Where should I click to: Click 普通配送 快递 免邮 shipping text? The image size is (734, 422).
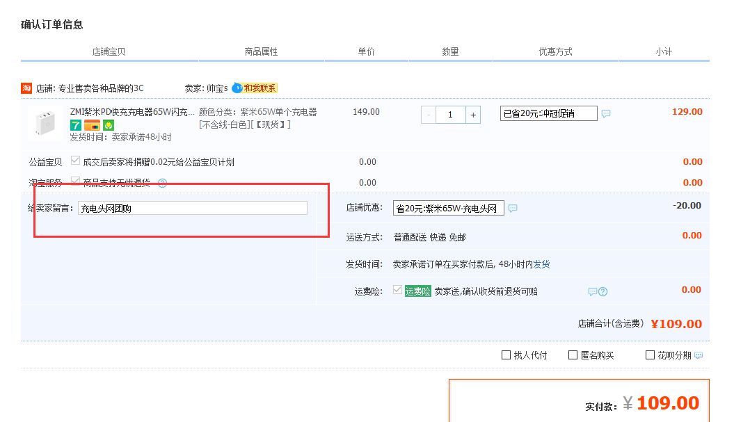430,237
